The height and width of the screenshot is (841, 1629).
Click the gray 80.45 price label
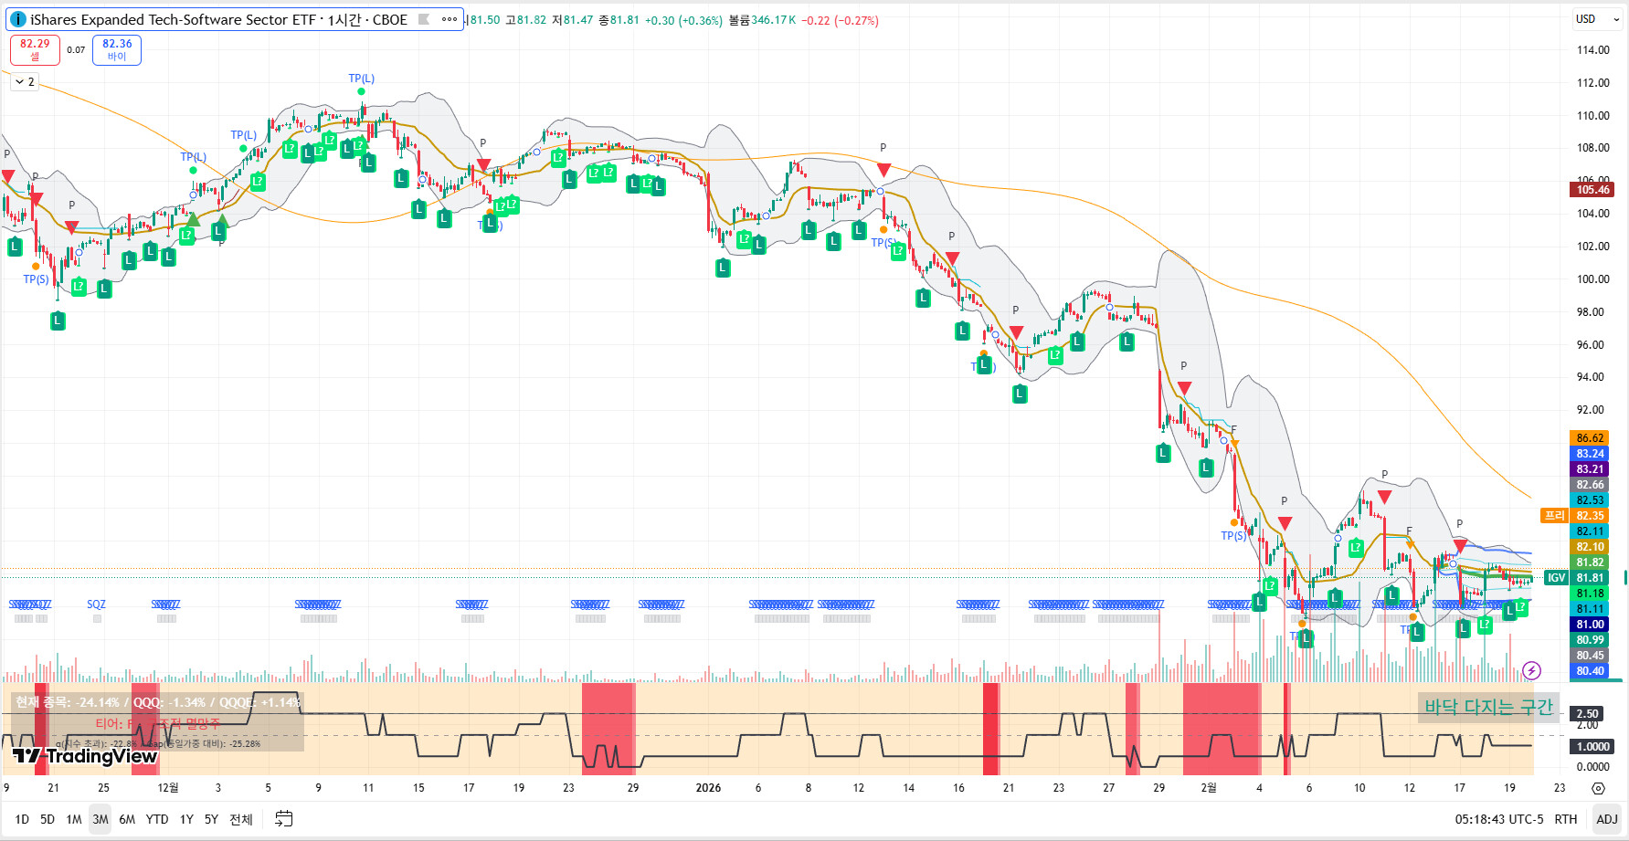click(x=1589, y=656)
